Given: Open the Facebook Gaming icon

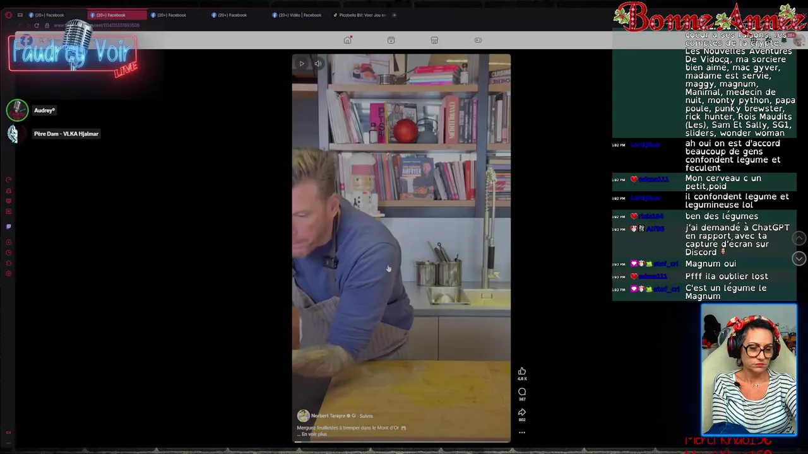Looking at the screenshot, I should [478, 40].
